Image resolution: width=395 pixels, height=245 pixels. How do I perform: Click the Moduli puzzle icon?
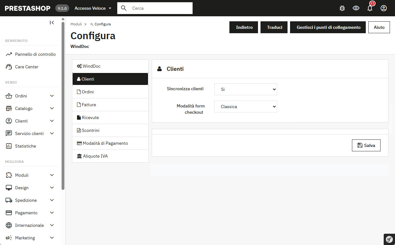[x=9, y=175]
